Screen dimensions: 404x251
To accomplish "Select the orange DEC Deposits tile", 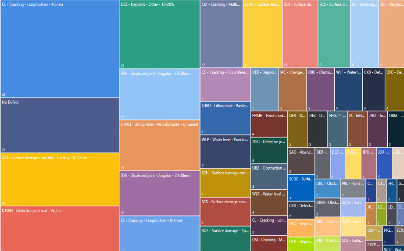I will click(x=301, y=228).
